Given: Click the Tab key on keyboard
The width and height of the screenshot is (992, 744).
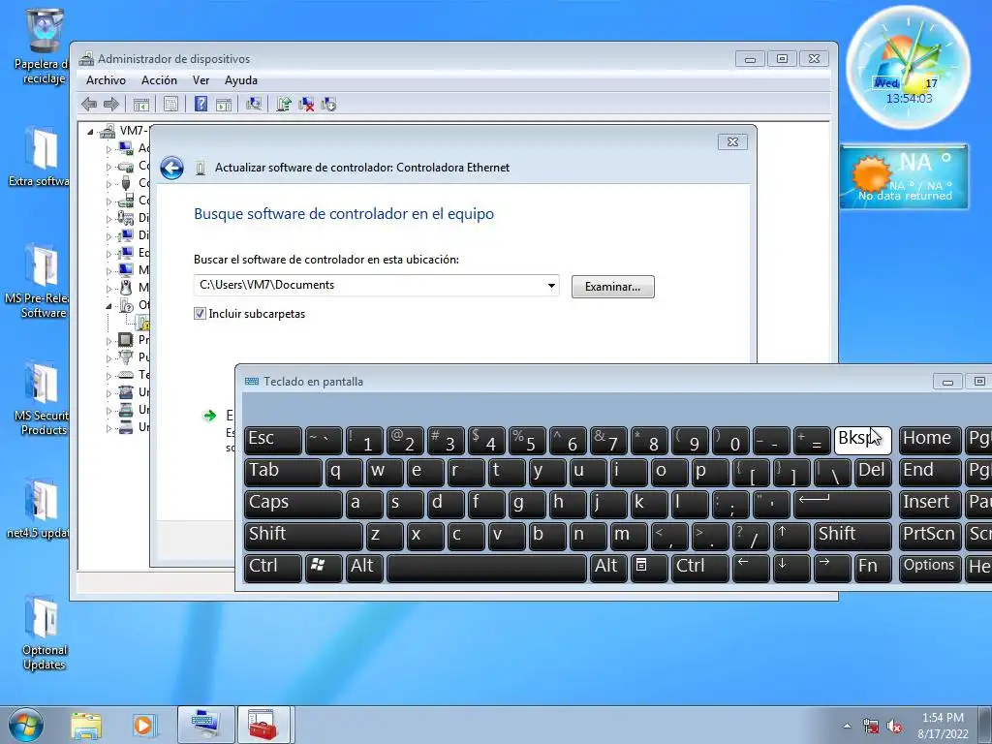Looking at the screenshot, I should [283, 472].
